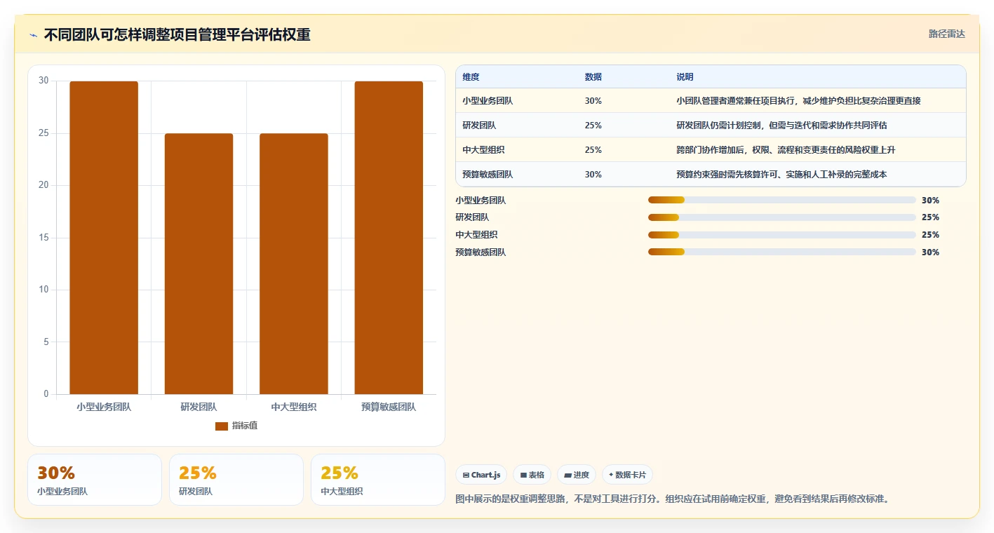Click the 数据 column header
Image resolution: width=994 pixels, height=533 pixels.
coord(593,76)
